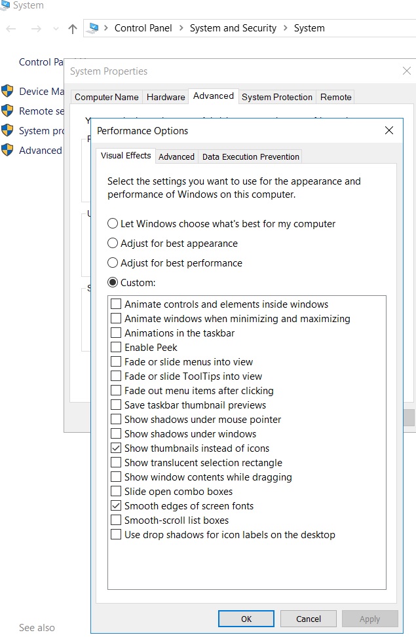This screenshot has width=416, height=637.
Task: Click the shield icon beside System protection
Action: point(7,130)
